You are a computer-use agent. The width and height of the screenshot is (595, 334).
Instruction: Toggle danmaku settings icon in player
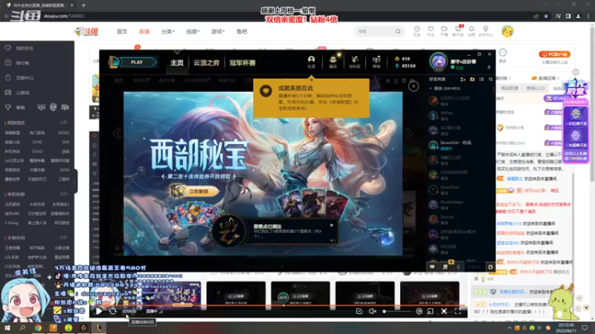click(x=419, y=311)
